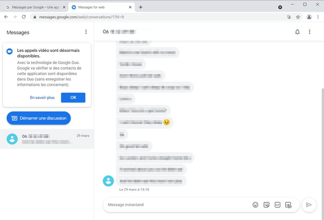Open Chrome profile avatar icon

tap(309, 17)
